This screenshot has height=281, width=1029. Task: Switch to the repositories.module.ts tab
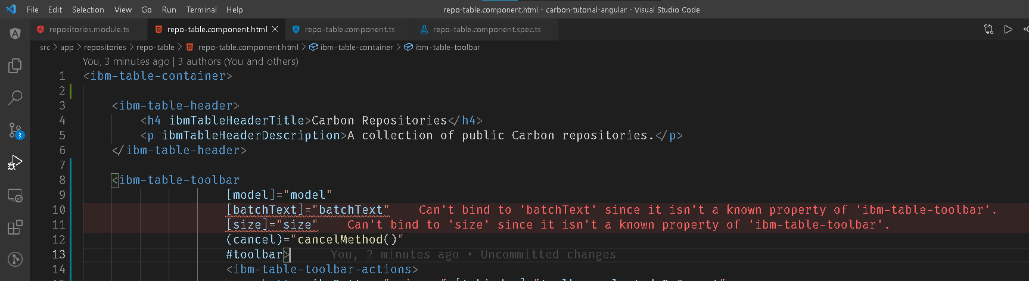point(89,29)
